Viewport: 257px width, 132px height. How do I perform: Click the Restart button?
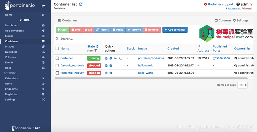click(x=103, y=30)
